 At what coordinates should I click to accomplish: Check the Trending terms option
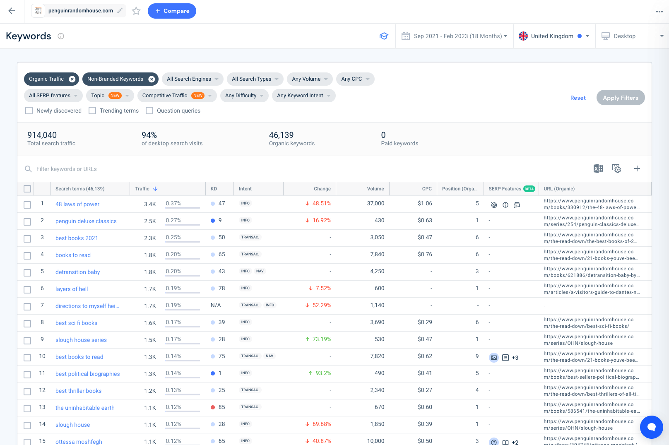[x=92, y=111]
